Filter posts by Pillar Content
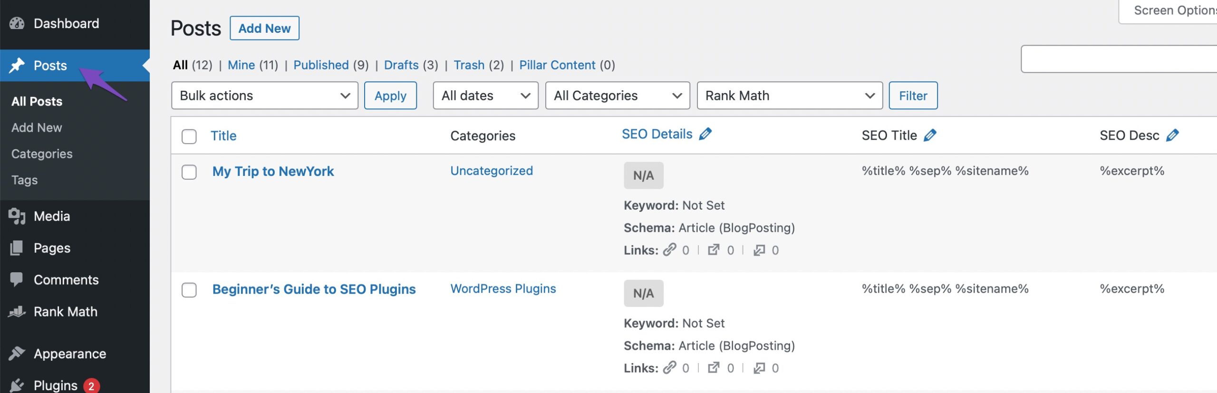1217x393 pixels. (557, 65)
